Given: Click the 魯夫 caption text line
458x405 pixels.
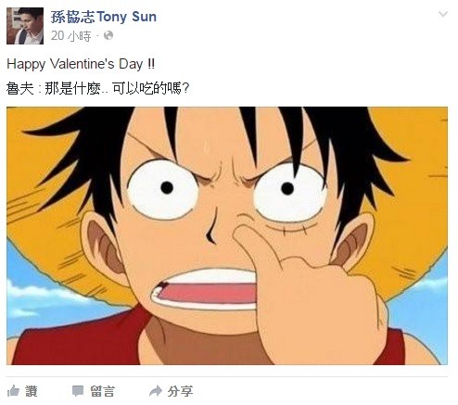Looking at the screenshot, I should [97, 89].
